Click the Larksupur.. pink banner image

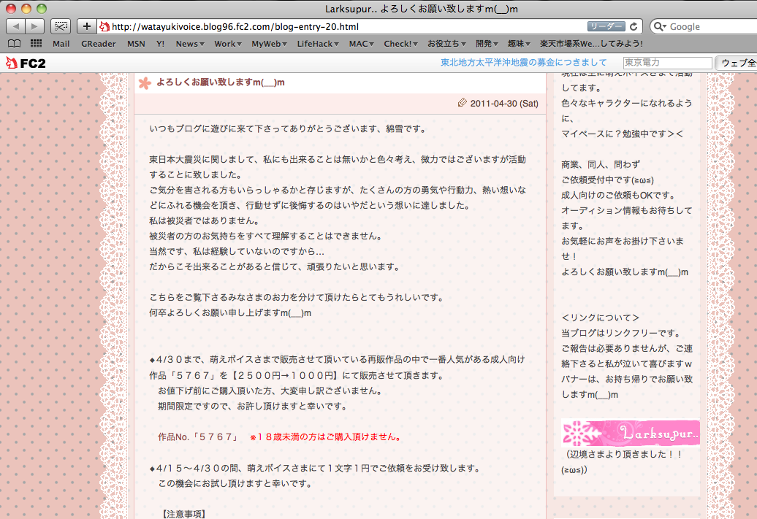click(631, 433)
